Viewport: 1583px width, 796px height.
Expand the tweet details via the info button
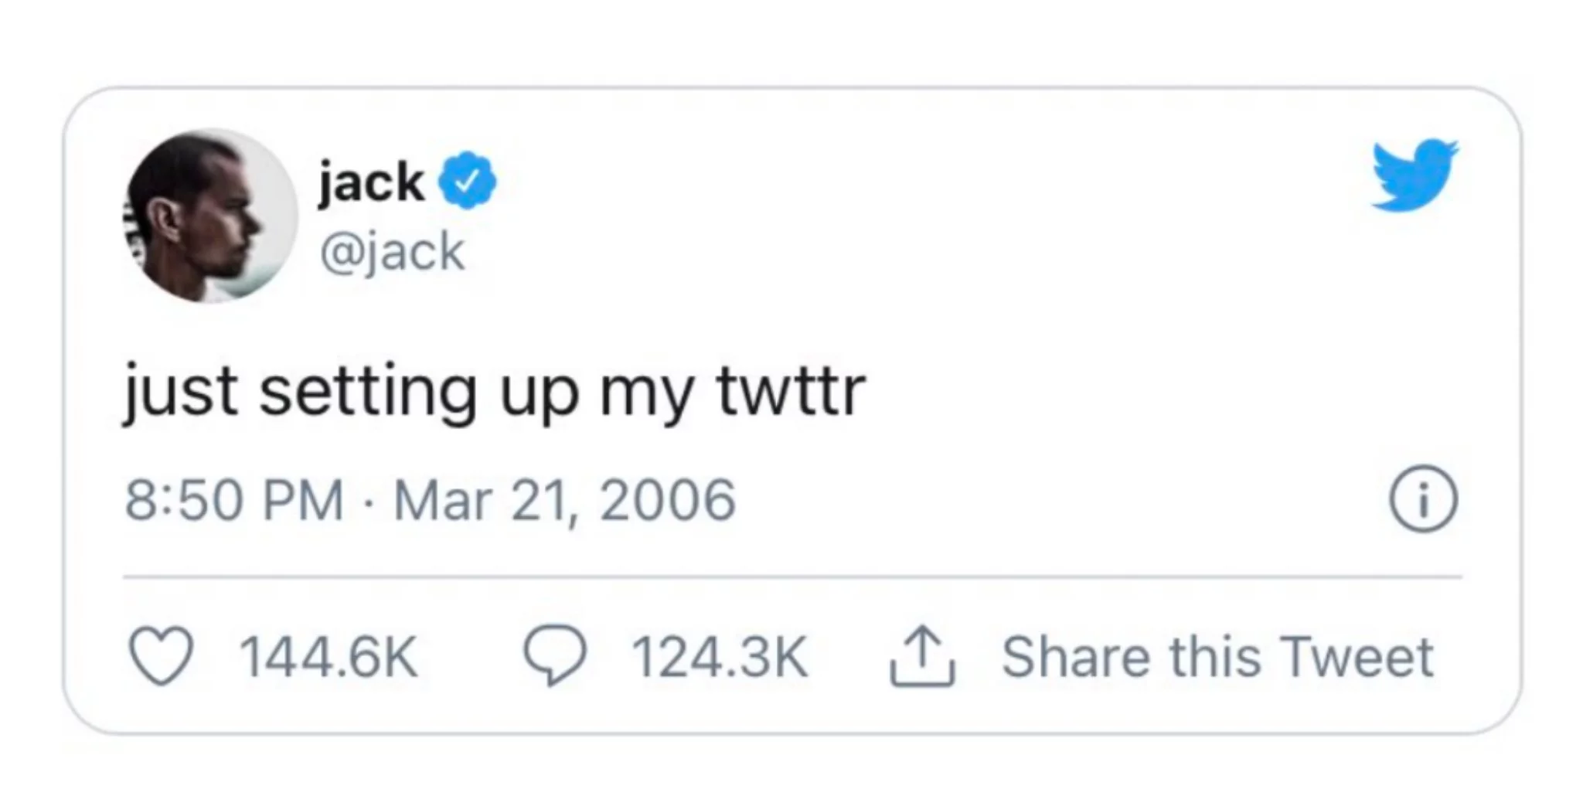tap(1422, 498)
